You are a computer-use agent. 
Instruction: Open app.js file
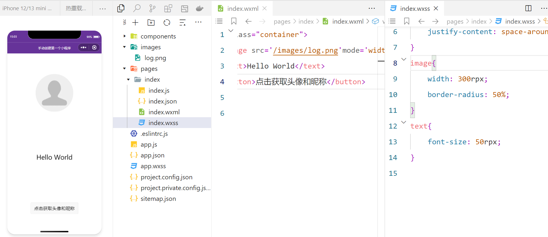[149, 144]
